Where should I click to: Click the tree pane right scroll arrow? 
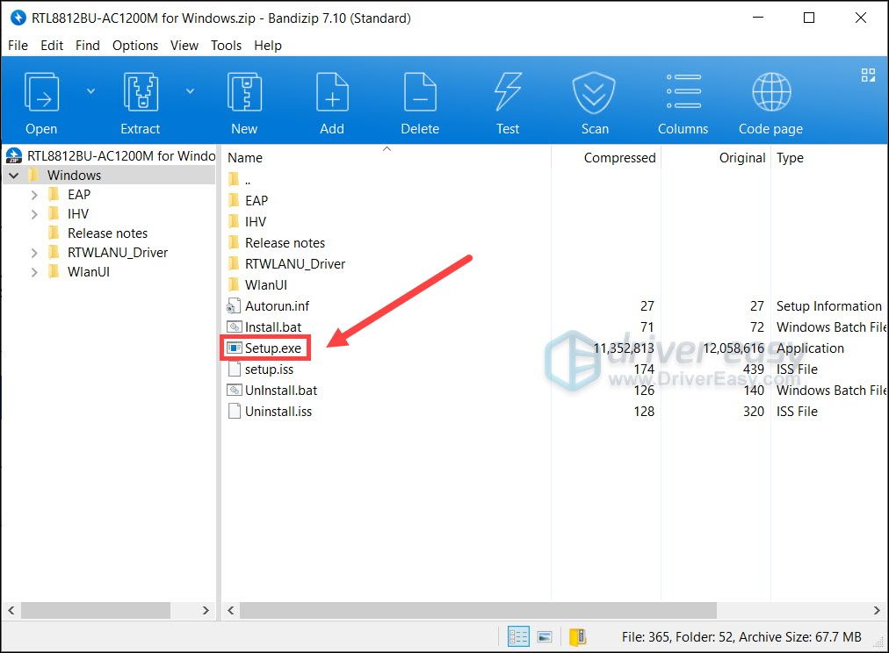[206, 611]
